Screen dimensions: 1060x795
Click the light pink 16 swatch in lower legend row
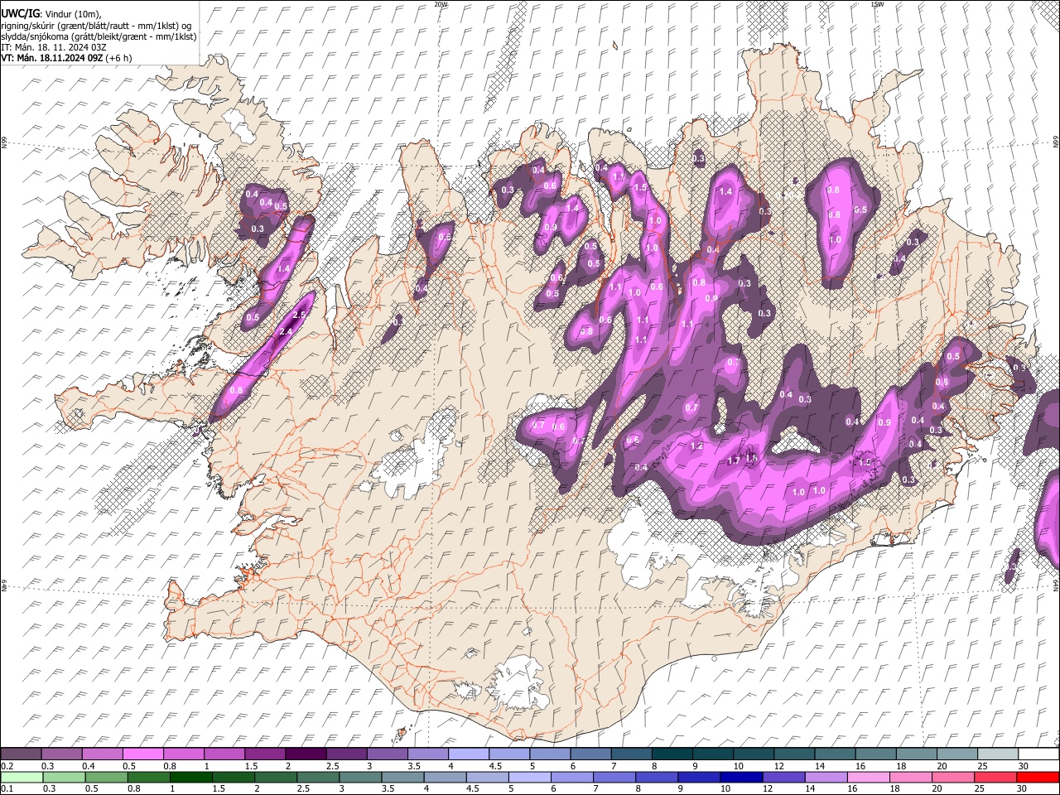point(868,777)
